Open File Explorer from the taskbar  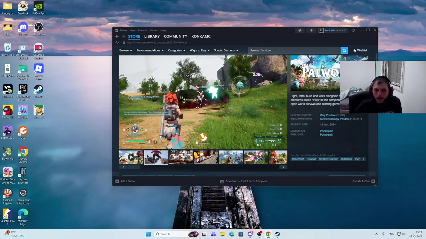(222, 234)
